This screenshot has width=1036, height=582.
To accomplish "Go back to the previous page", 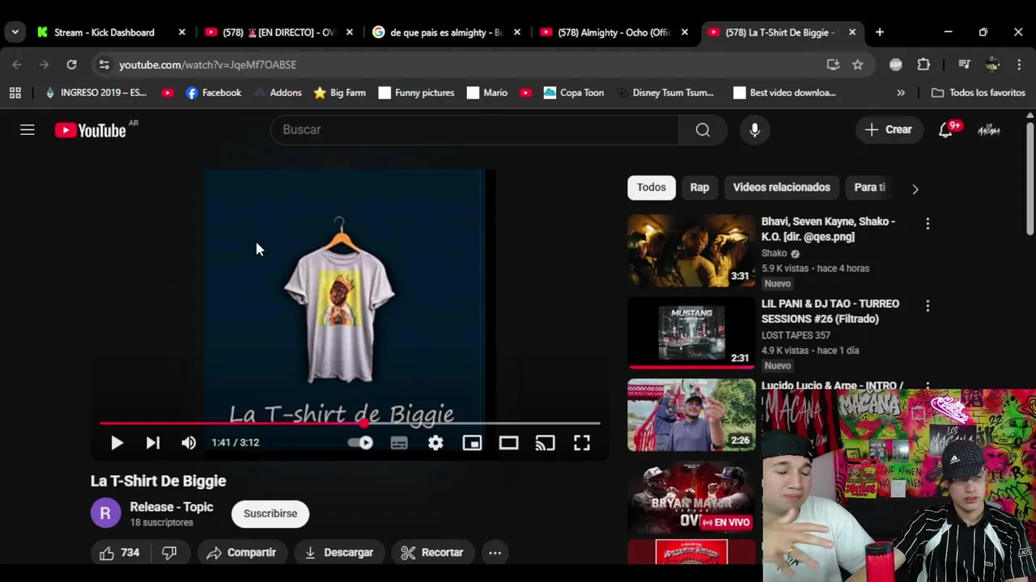I will 17,65.
